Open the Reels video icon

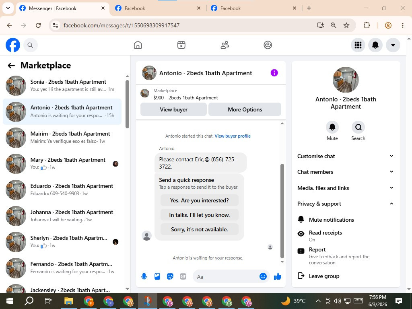pos(181,45)
